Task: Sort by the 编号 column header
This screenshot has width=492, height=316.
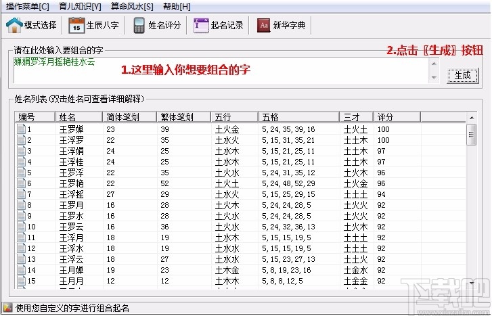Action: click(x=35, y=117)
